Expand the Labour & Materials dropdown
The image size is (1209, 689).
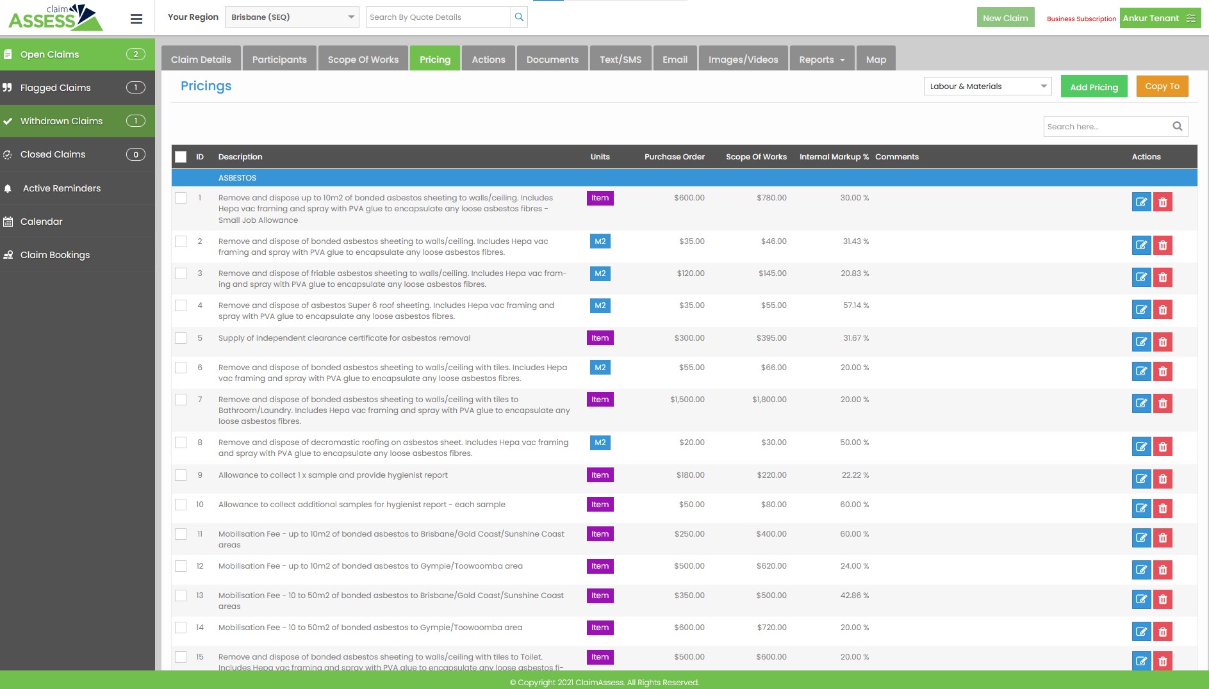click(x=987, y=86)
